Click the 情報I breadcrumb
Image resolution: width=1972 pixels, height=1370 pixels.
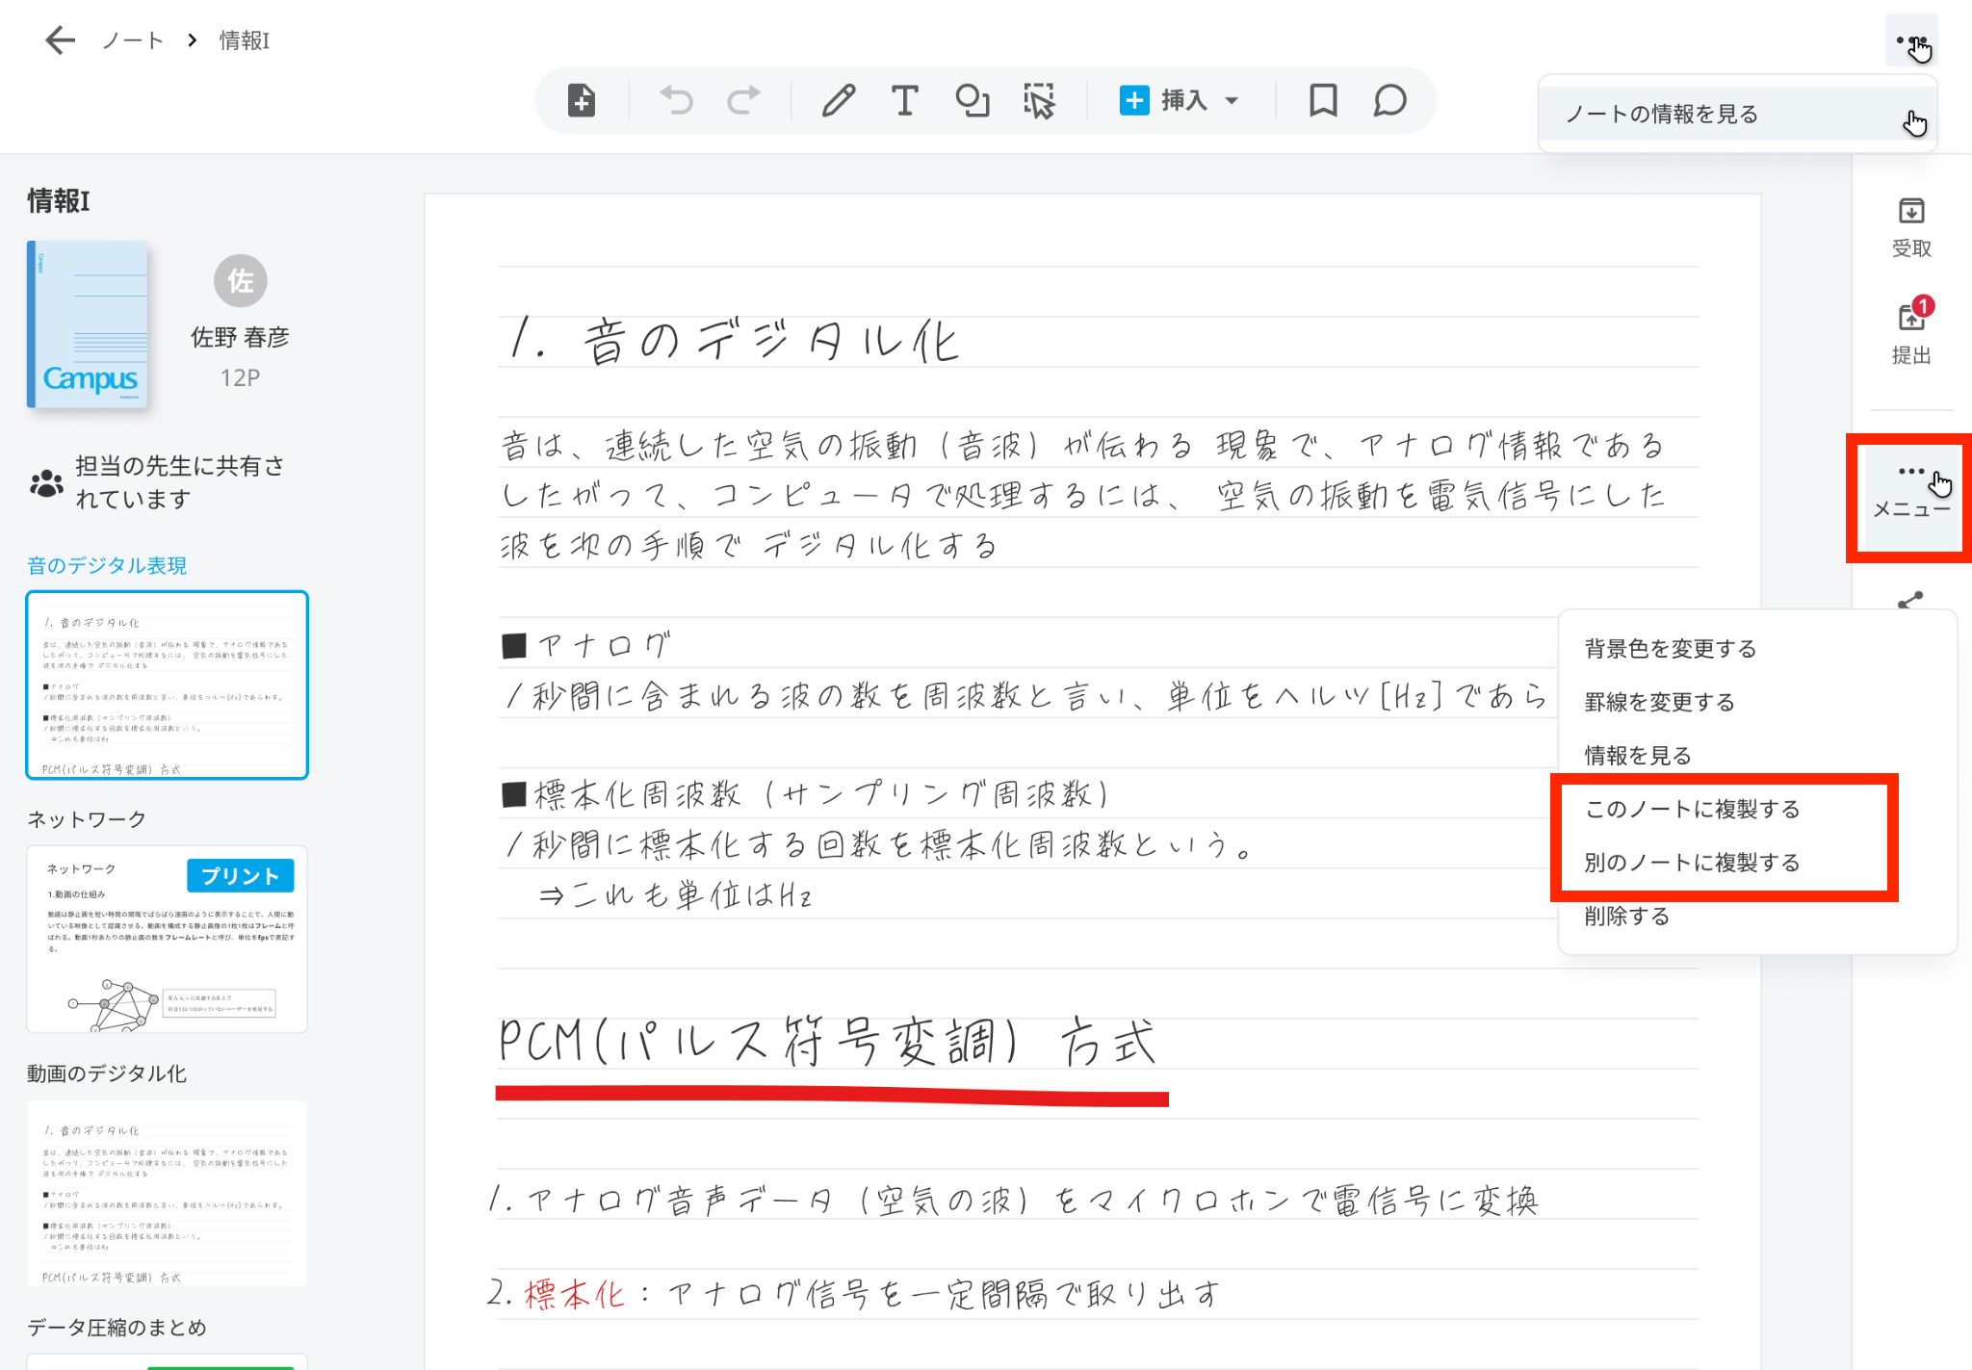(x=245, y=40)
